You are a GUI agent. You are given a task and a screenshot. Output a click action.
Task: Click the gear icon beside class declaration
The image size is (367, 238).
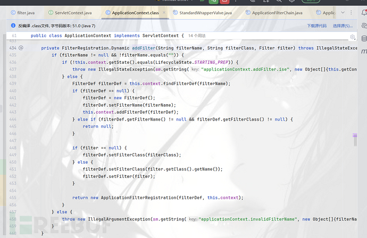tap(352, 36)
